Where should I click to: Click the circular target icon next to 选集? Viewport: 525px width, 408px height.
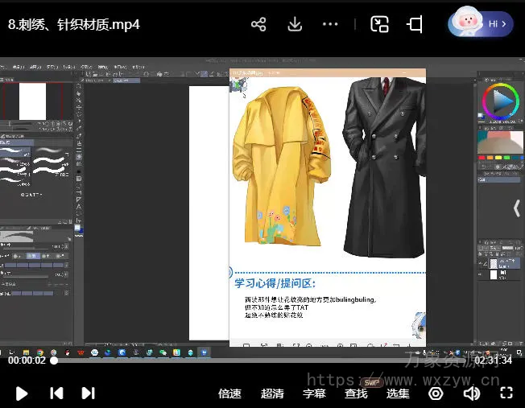pos(436,394)
